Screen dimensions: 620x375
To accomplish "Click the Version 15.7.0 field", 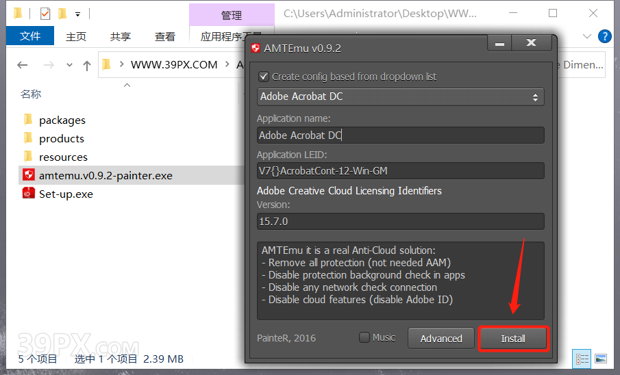I will coord(401,221).
